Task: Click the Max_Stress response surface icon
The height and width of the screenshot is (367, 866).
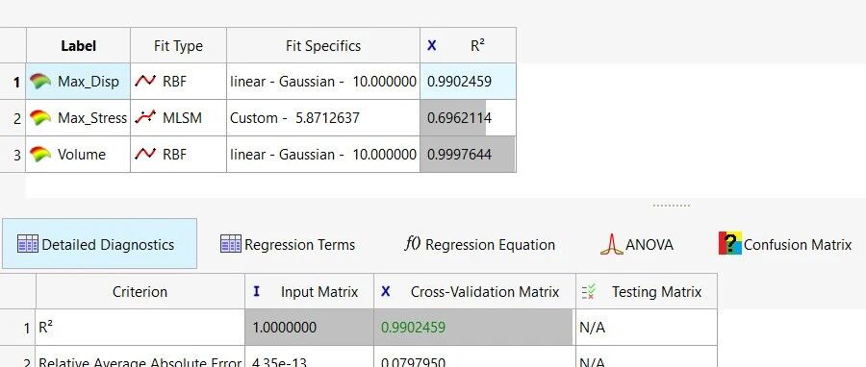Action: tap(39, 118)
